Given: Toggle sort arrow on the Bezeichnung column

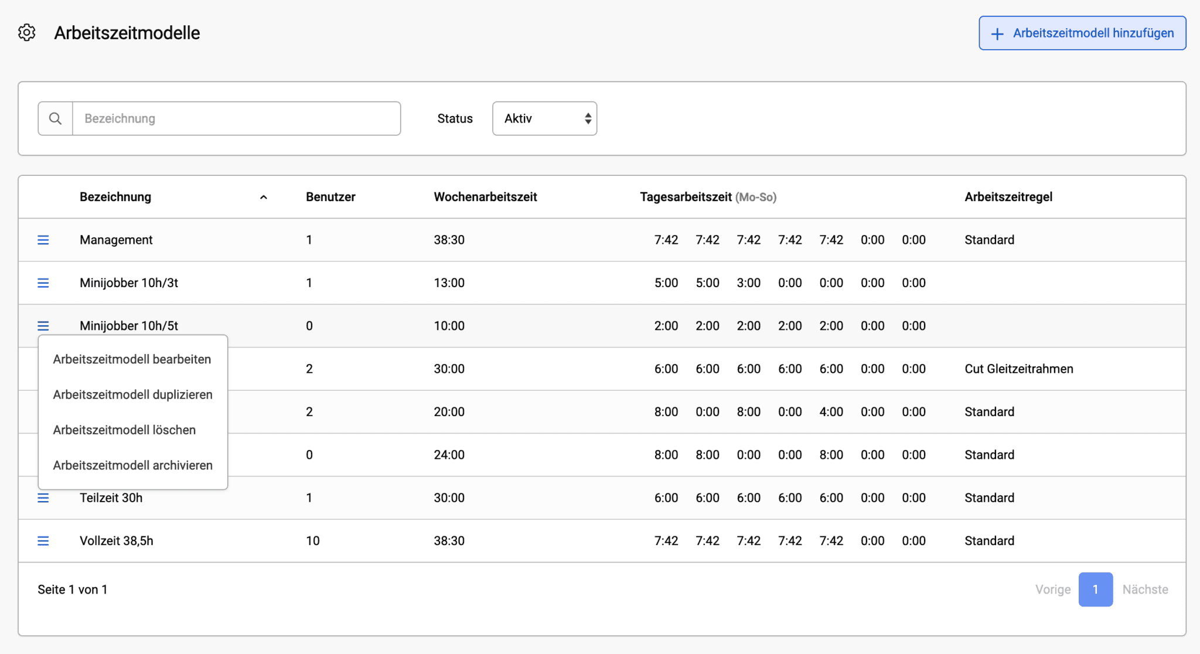Looking at the screenshot, I should tap(264, 197).
